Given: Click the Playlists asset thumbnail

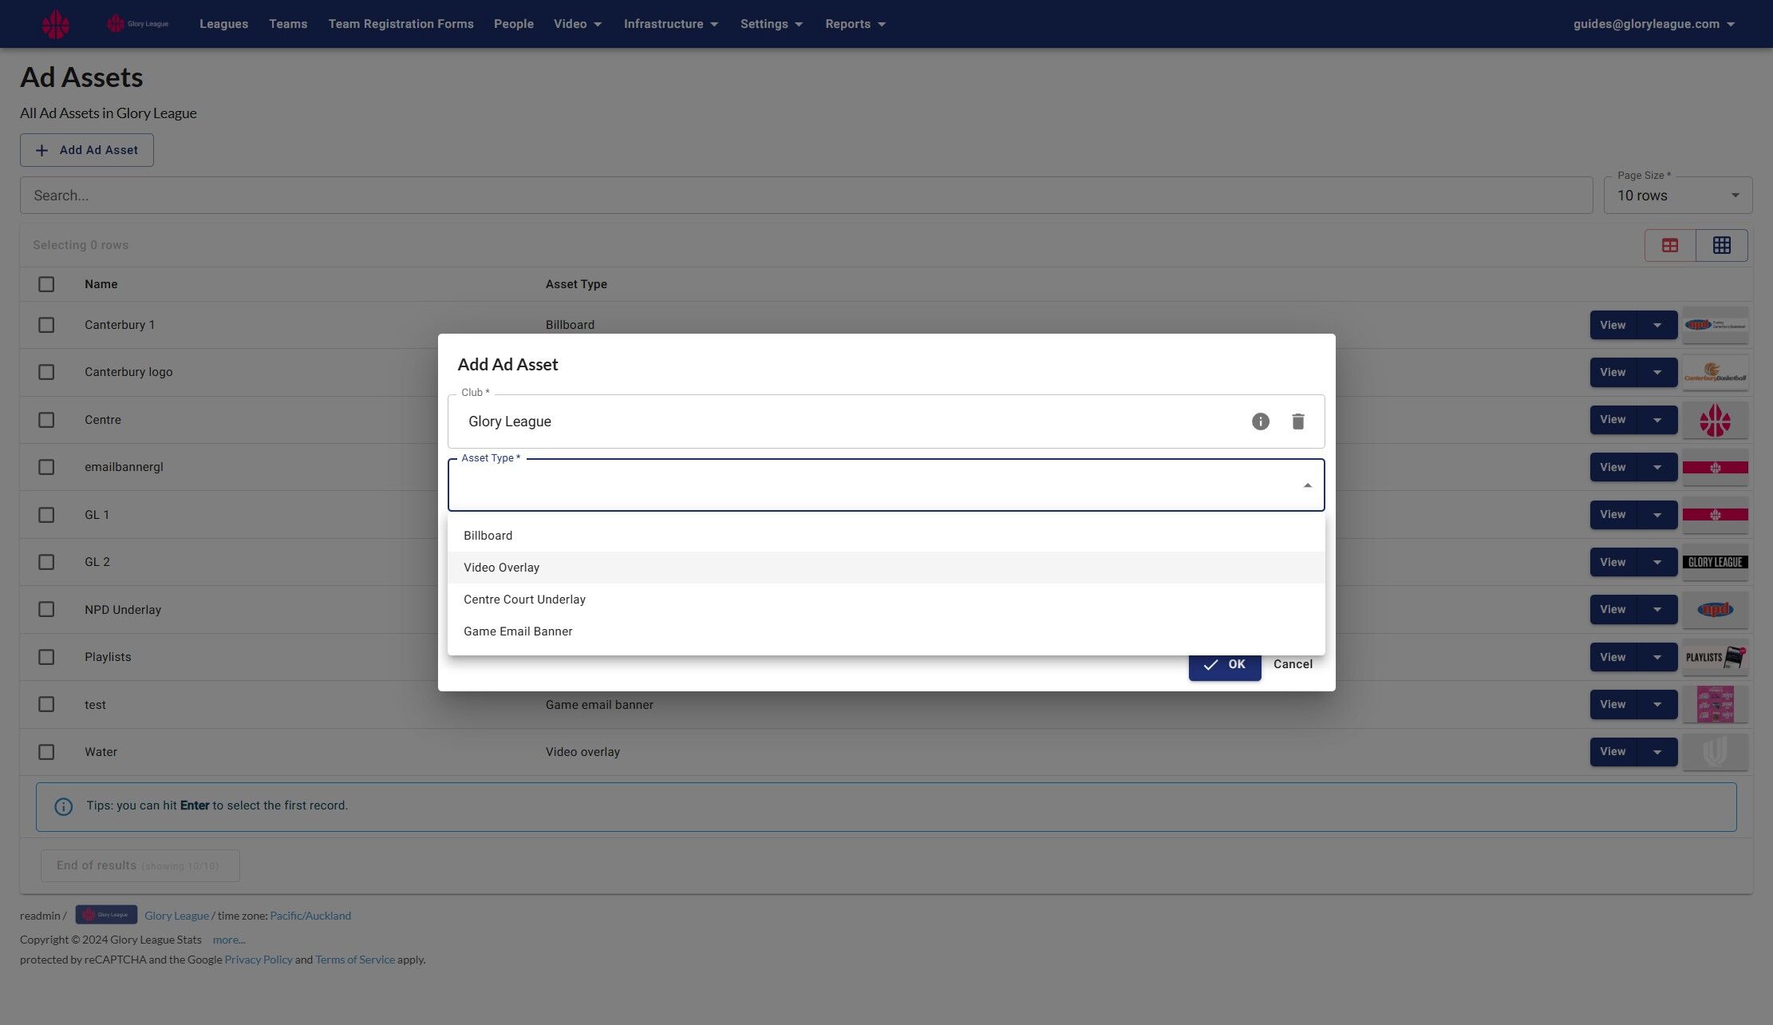Looking at the screenshot, I should [1715, 657].
